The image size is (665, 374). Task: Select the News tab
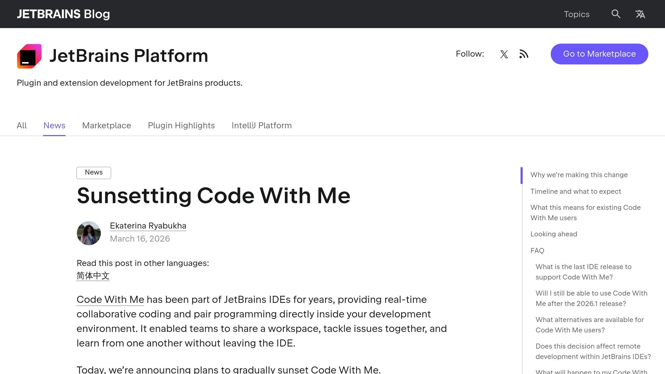click(x=54, y=126)
